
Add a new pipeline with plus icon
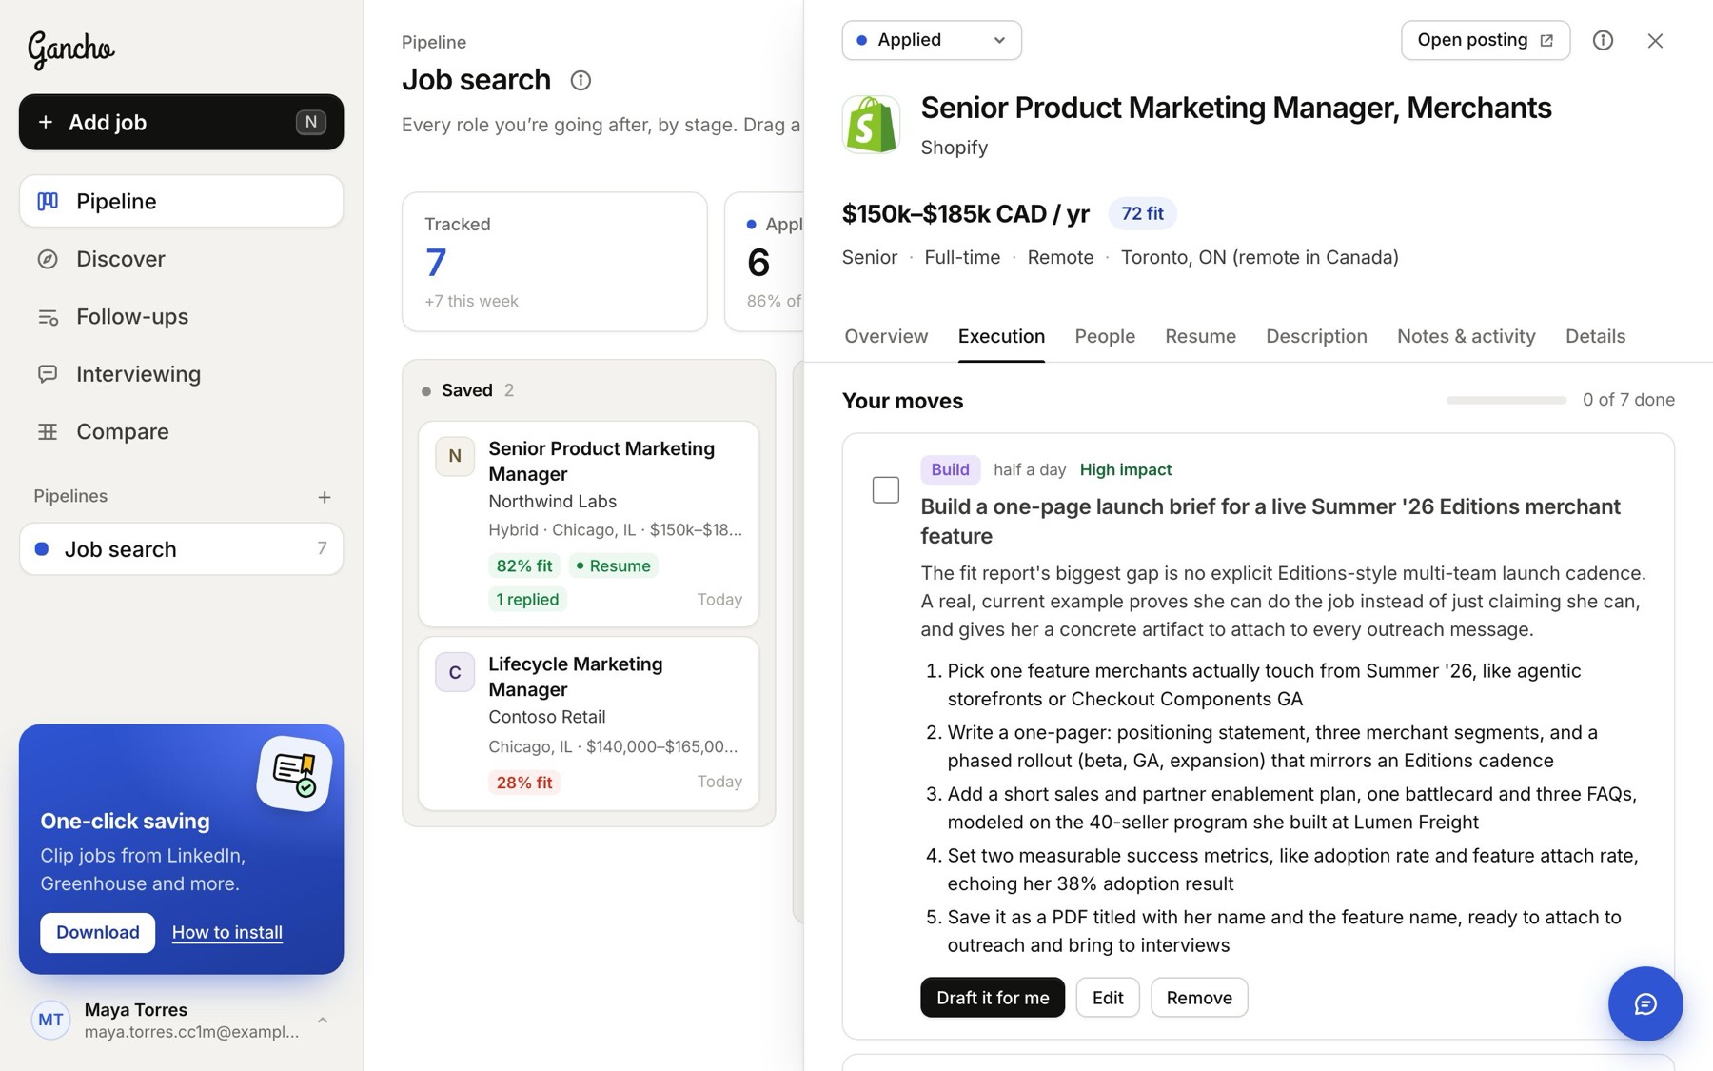pos(325,497)
